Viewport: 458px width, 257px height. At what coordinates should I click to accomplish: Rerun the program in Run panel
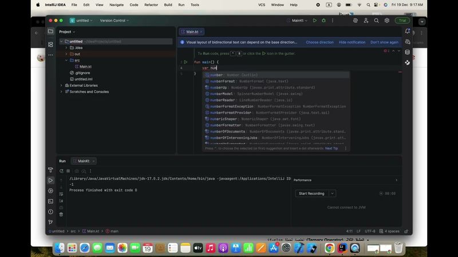(x=61, y=171)
